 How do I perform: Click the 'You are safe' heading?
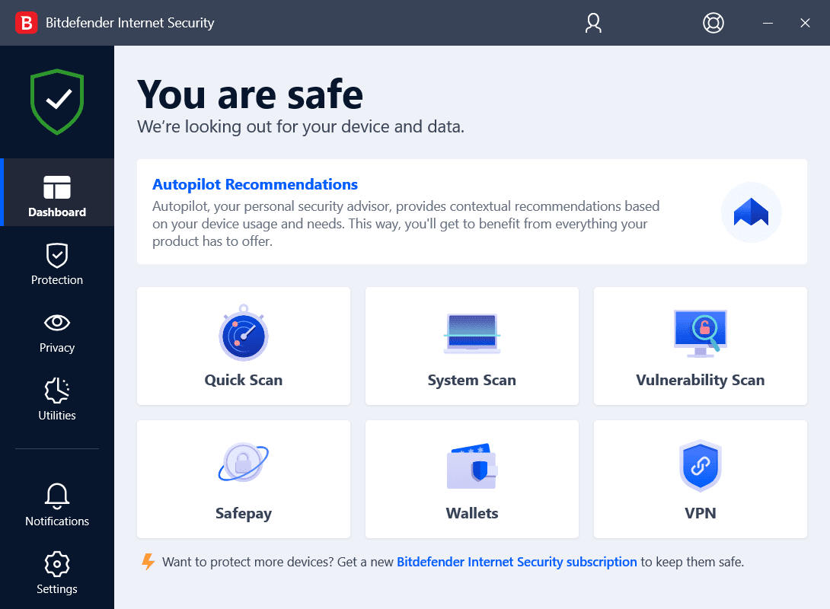pyautogui.click(x=251, y=94)
